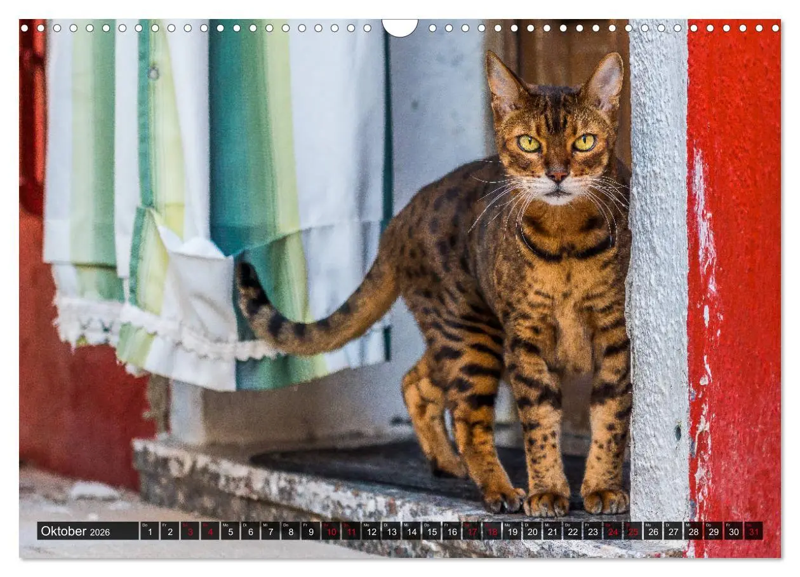Screen dimensions: 800x577
Task: Choose the red date 24 in the strip
Action: coord(613,531)
